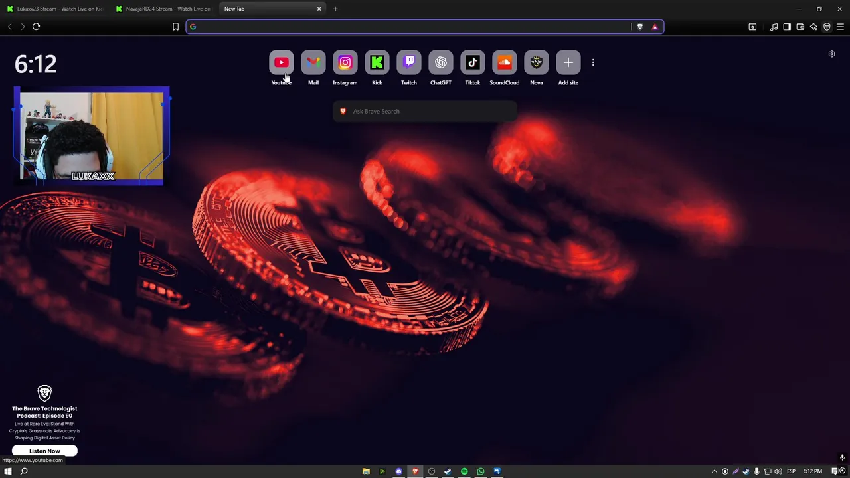Viewport: 850px width, 478px height.
Task: Open the Leo AI sparkle icon
Action: click(813, 27)
